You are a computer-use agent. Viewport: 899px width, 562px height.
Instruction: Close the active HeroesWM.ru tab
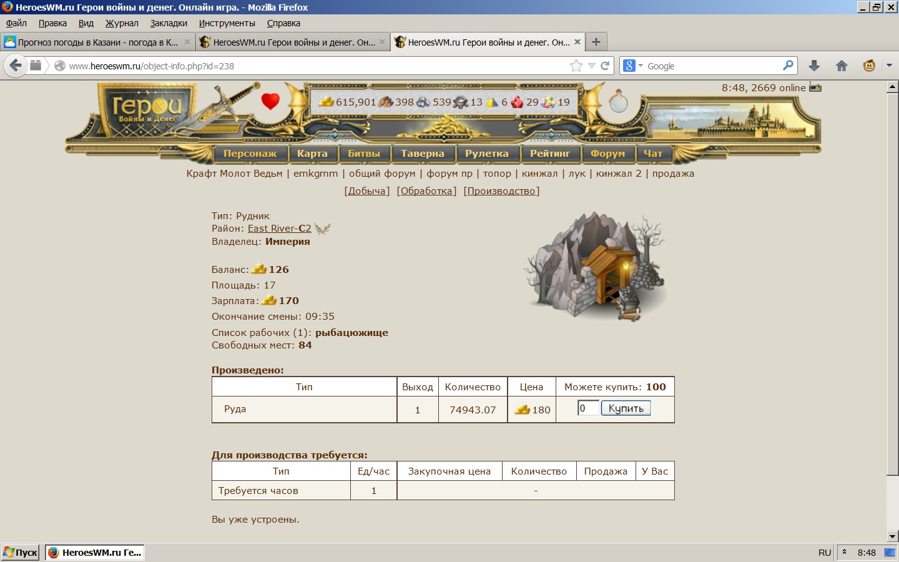coord(577,42)
